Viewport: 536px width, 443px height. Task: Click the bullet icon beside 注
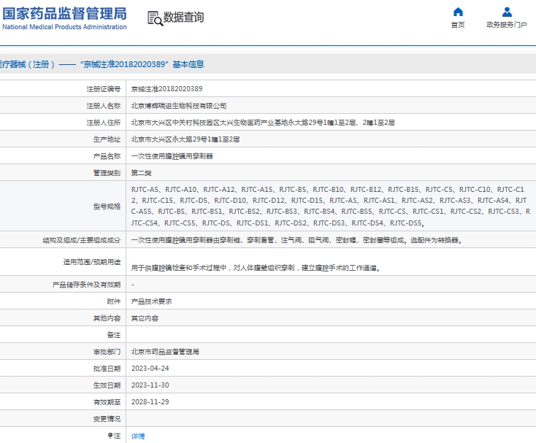click(x=110, y=436)
